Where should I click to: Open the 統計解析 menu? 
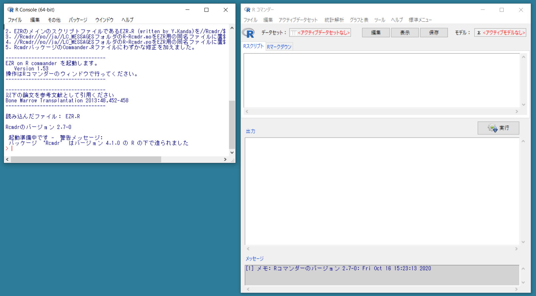coord(334,20)
